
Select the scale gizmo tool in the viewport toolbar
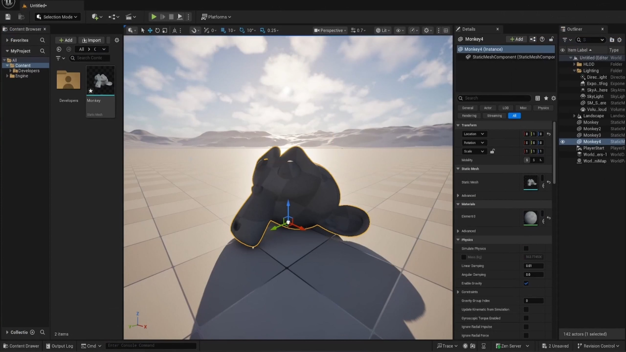coord(165,30)
